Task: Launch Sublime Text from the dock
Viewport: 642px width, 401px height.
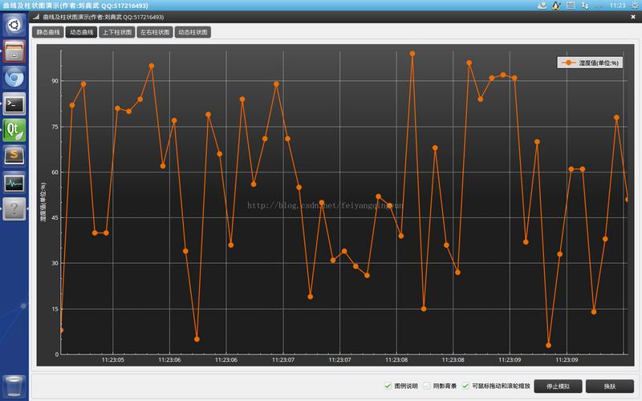Action: [x=14, y=156]
